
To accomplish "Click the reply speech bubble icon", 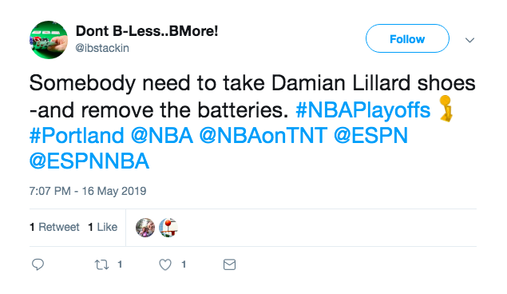I will pyautogui.click(x=38, y=264).
